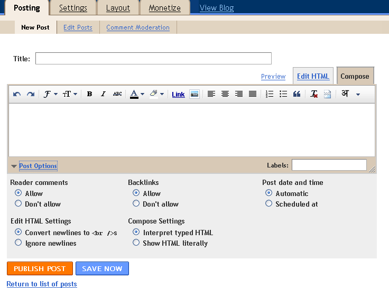Undo the last edit in toolbar

(x=17, y=94)
